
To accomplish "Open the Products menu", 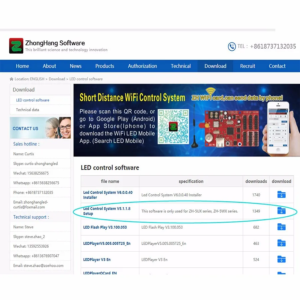I will click(x=105, y=66).
